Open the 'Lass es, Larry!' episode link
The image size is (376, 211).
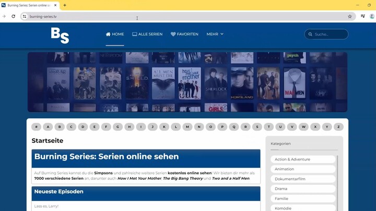coord(46,206)
